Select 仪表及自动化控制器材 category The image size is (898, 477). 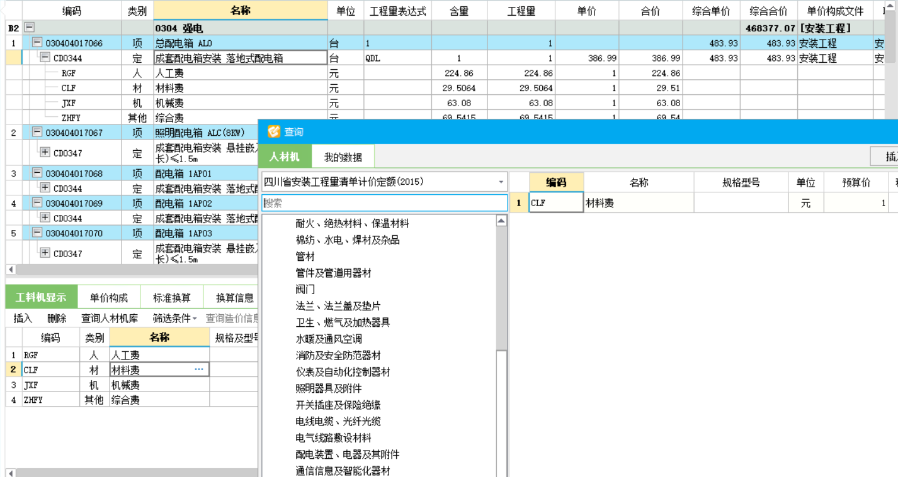343,372
